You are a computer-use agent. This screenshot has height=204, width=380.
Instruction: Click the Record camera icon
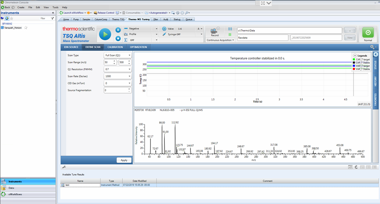coord(214,32)
